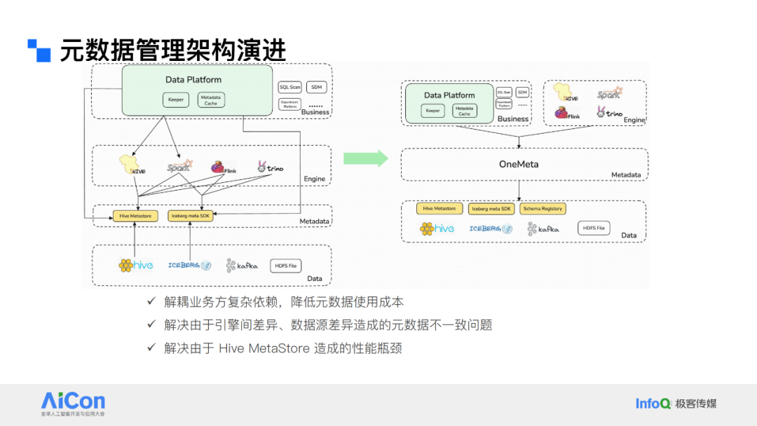Click the Spark logo in left Engine layer
This screenshot has height=426, width=757.
[179, 166]
